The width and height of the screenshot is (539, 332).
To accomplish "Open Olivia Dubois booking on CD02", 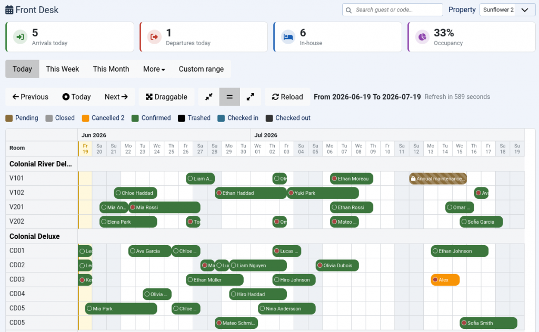I will [x=337, y=266].
